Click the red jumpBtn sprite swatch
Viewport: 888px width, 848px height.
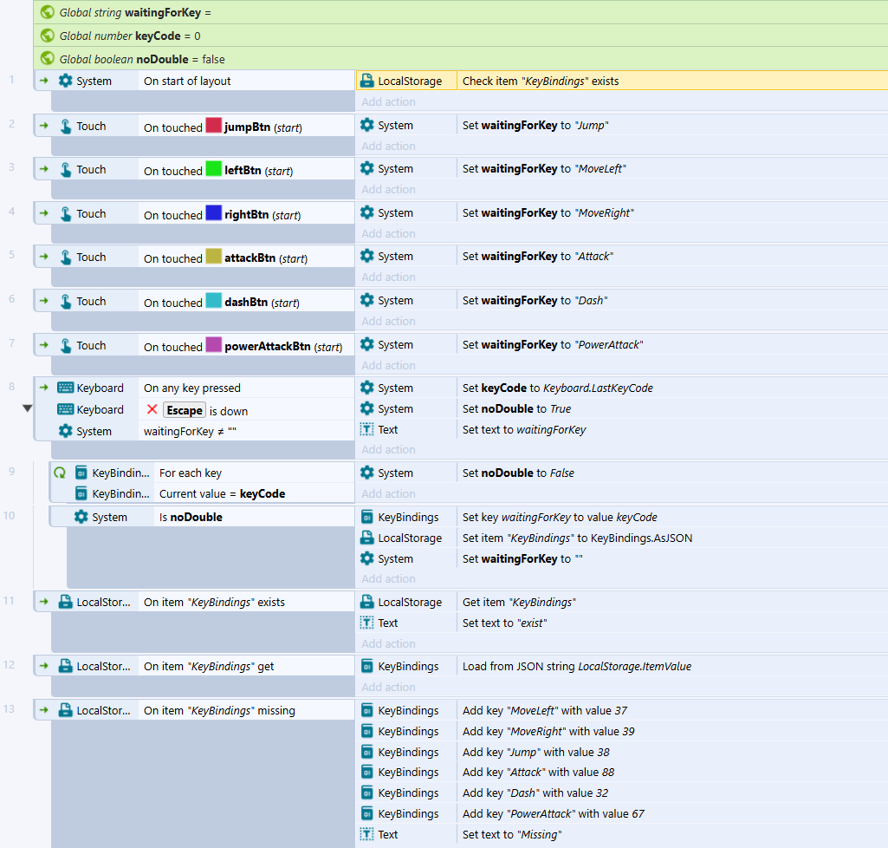click(x=213, y=125)
